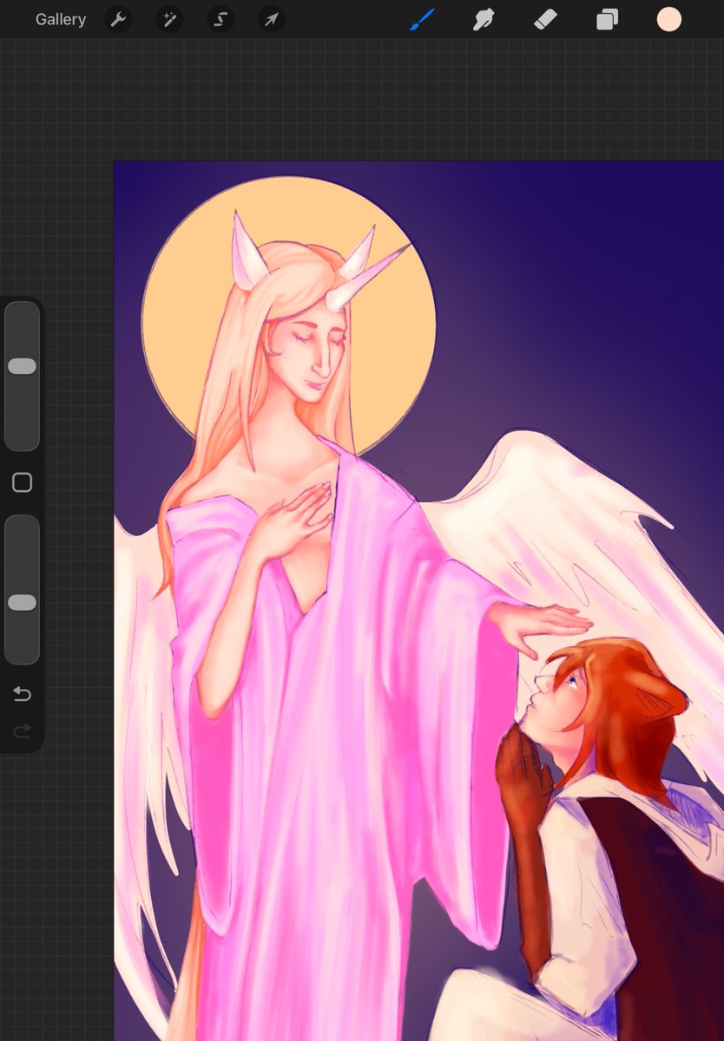Select the Transform arrow tool
This screenshot has width=724, height=1041.
(272, 19)
